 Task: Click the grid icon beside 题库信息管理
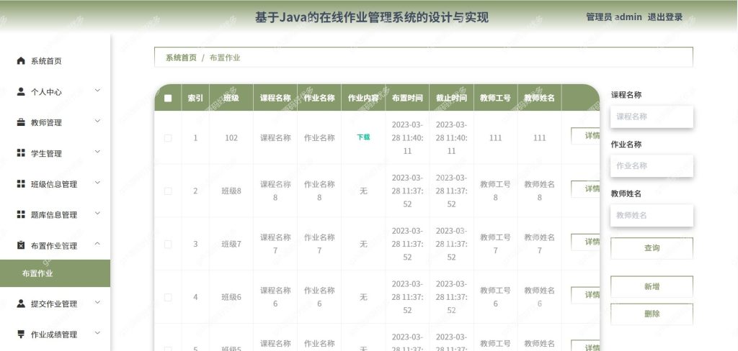[21, 214]
